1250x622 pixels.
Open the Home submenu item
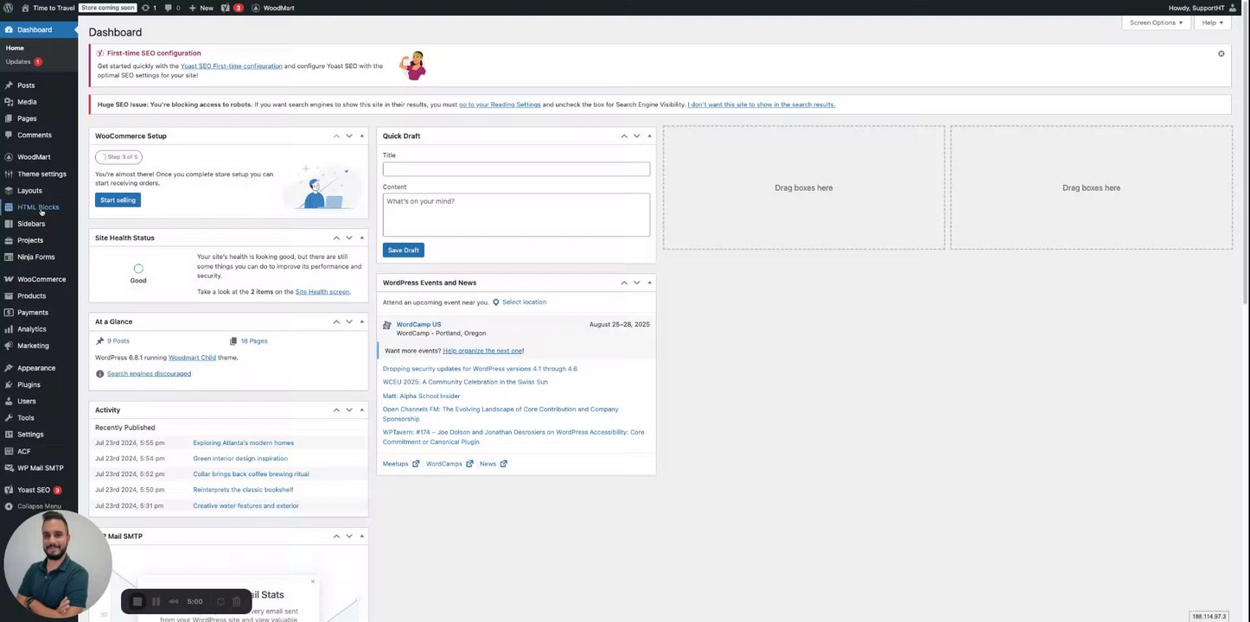point(15,48)
